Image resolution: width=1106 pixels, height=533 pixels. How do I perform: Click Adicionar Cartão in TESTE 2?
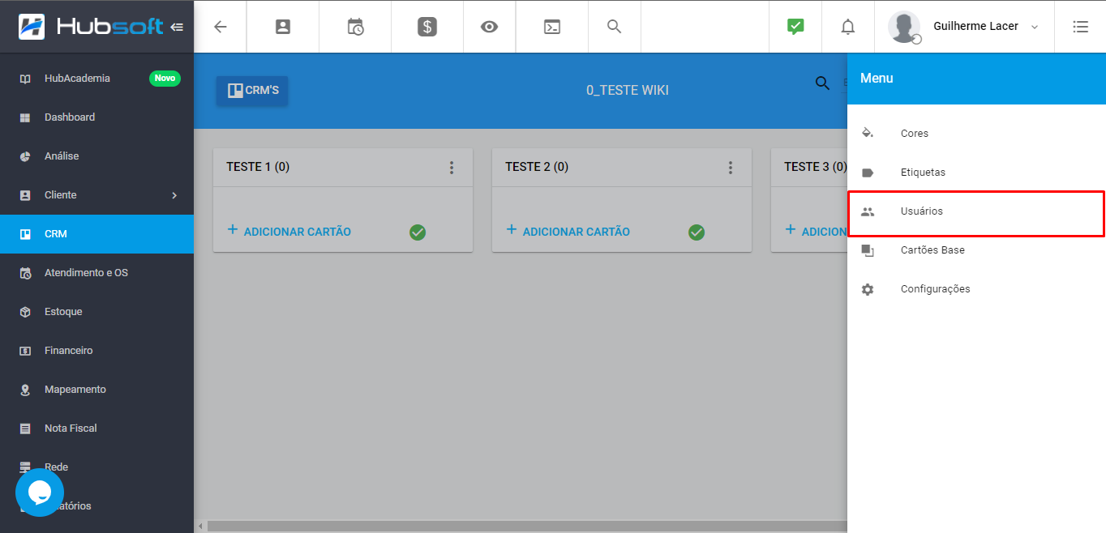(568, 231)
